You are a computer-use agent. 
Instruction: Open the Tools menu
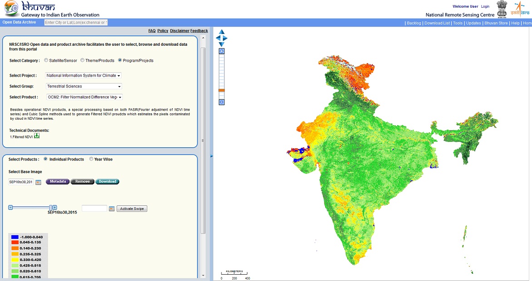(x=458, y=23)
